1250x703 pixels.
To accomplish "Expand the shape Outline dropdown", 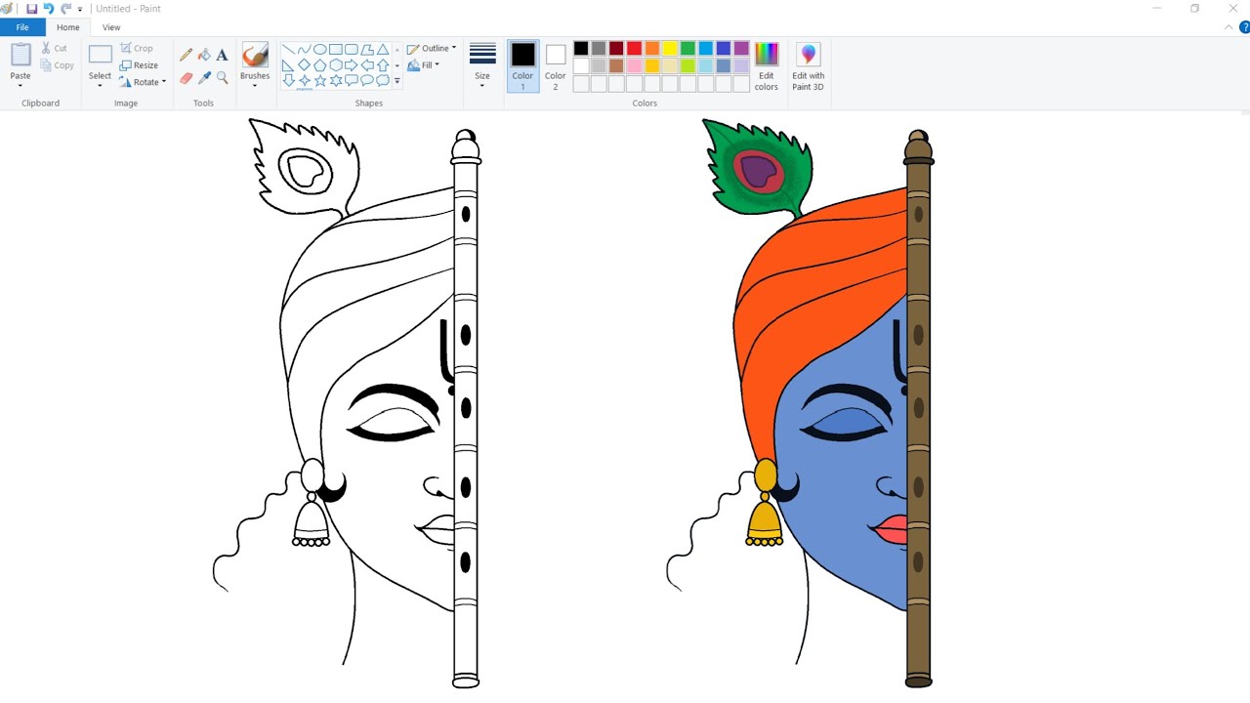I will 454,48.
